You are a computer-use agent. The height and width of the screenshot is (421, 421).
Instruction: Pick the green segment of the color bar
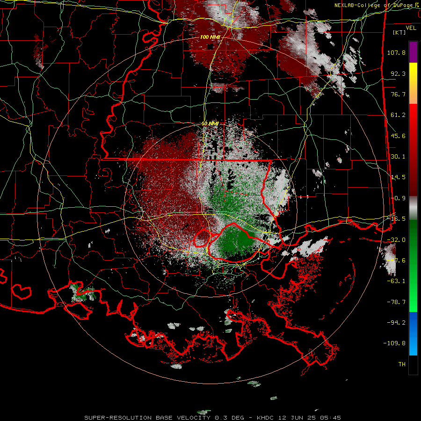[413, 266]
